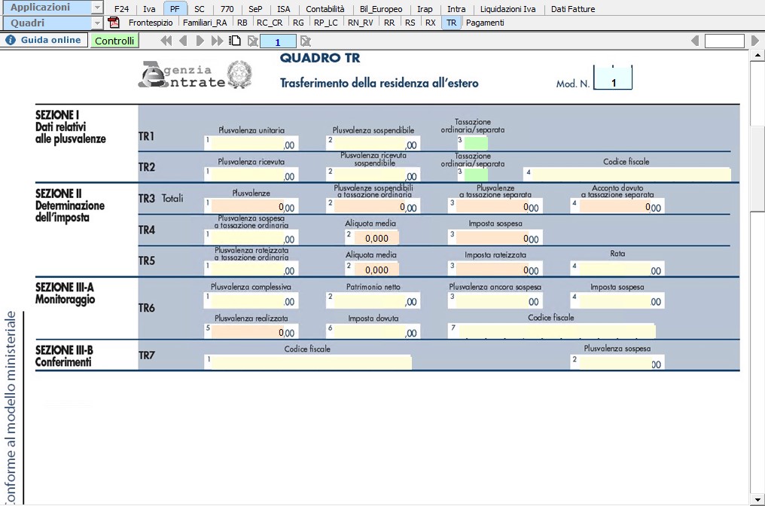Open the Pagamenti tab
The image size is (765, 506).
tap(485, 23)
